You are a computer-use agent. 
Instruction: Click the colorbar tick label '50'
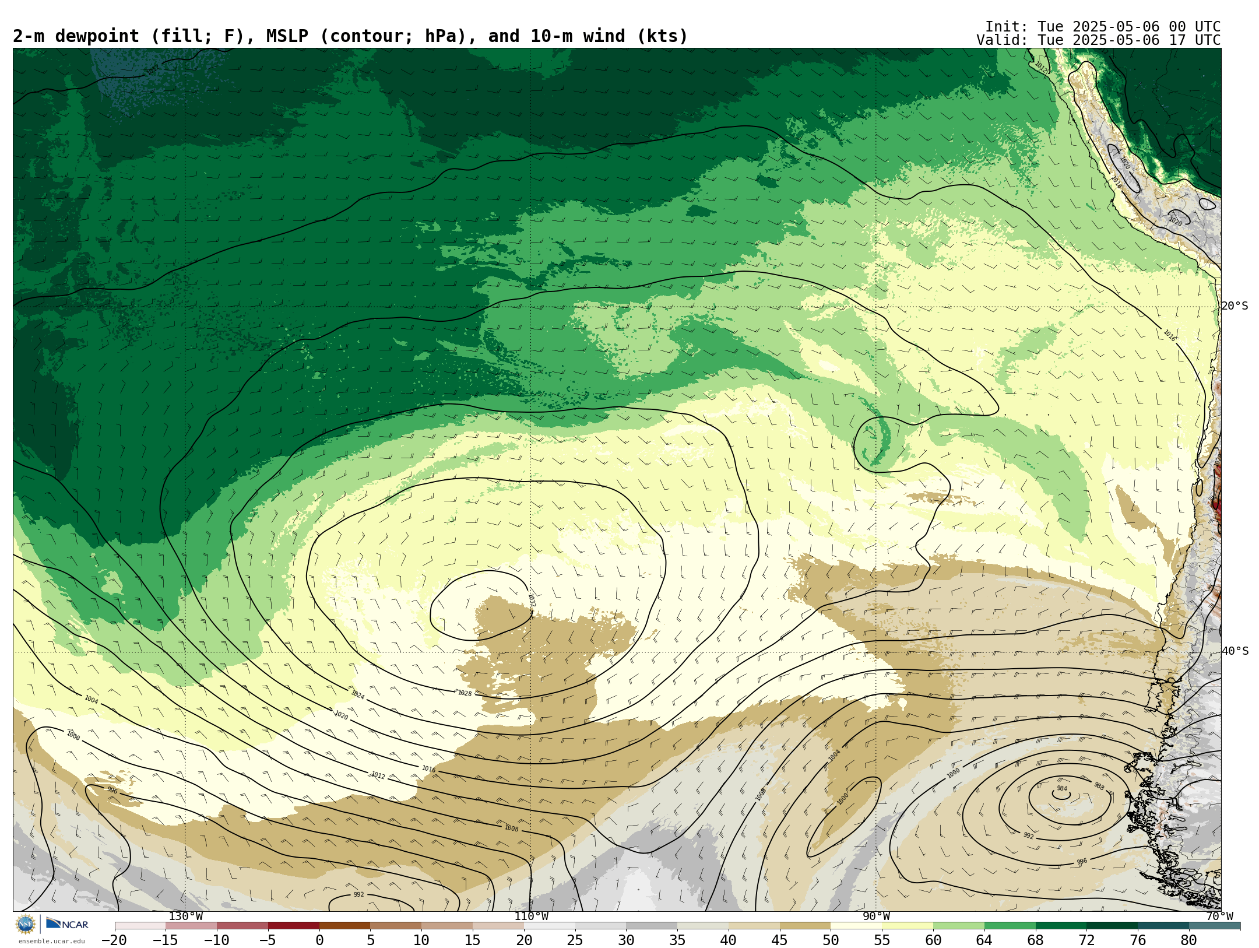point(831,940)
